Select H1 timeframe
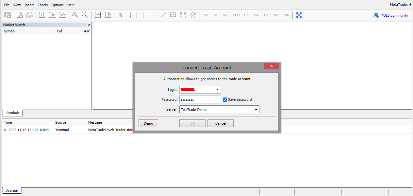This screenshot has width=413, height=196. [x=246, y=15]
